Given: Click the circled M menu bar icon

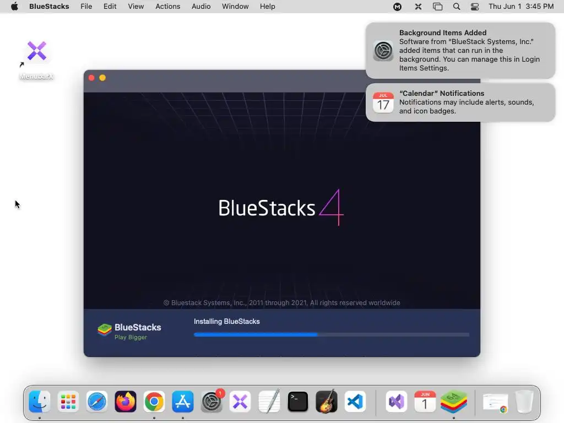Looking at the screenshot, I should pos(397,7).
